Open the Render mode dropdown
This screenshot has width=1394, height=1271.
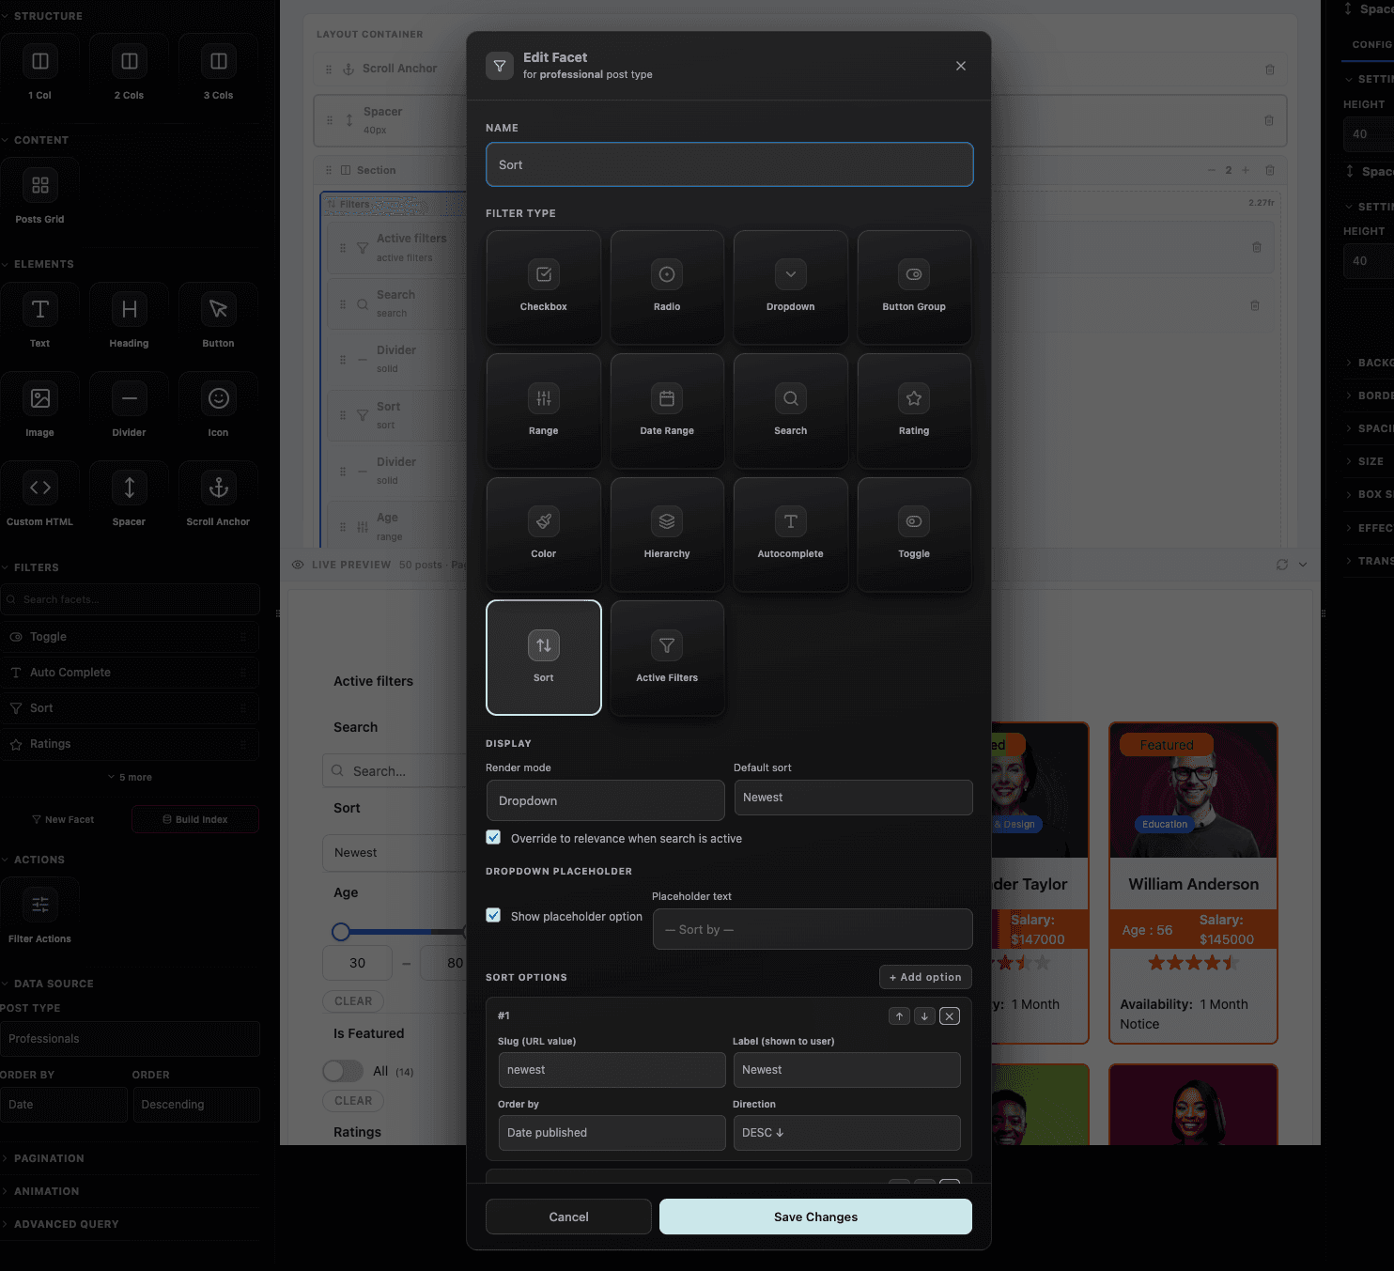pyautogui.click(x=604, y=800)
